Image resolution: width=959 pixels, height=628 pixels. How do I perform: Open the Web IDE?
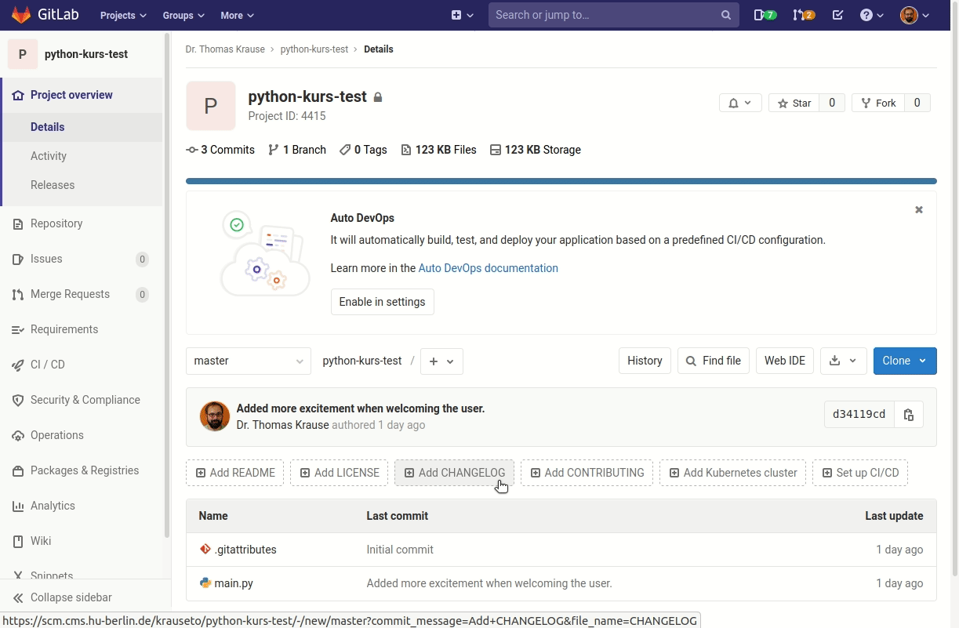pos(785,361)
